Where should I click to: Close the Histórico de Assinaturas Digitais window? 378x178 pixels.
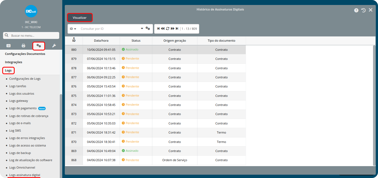point(371,10)
